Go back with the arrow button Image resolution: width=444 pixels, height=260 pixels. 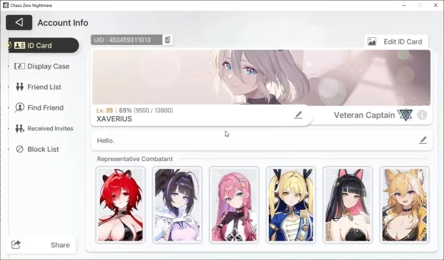pos(19,22)
